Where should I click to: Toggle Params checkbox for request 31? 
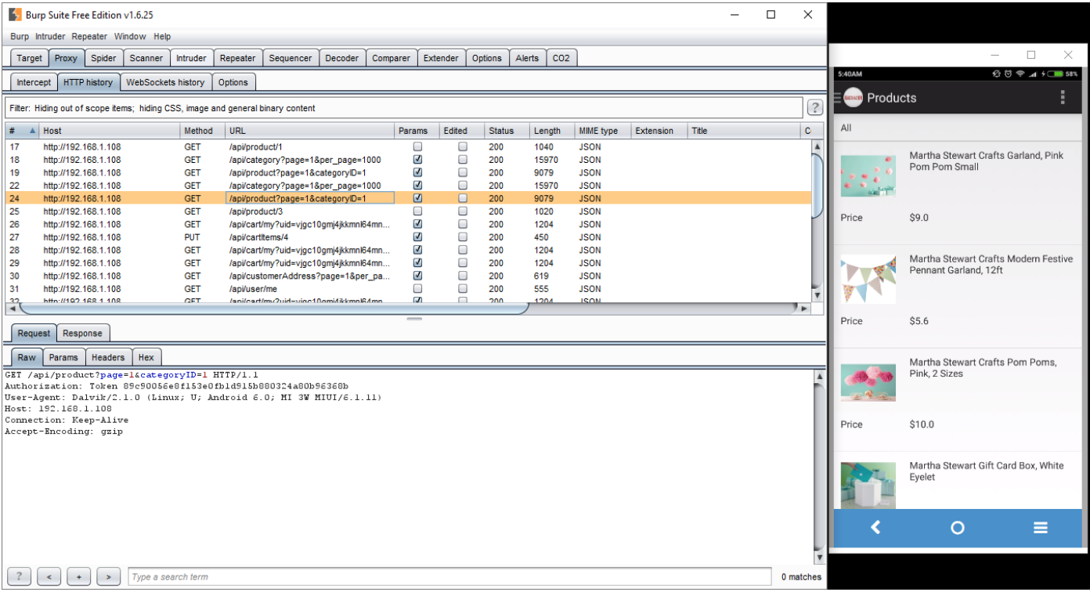[417, 289]
